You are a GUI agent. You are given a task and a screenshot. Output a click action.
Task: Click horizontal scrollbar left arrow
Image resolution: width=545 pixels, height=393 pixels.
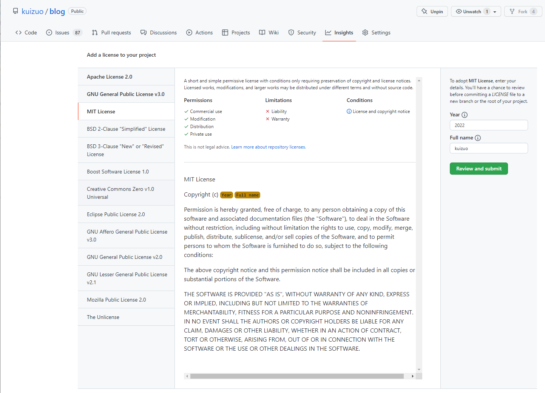187,376
